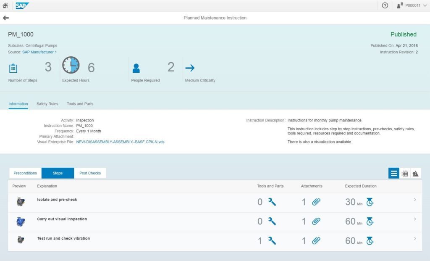Screen dimensions: 430x261
Task: Click the user profile icon
Action: [400, 5]
